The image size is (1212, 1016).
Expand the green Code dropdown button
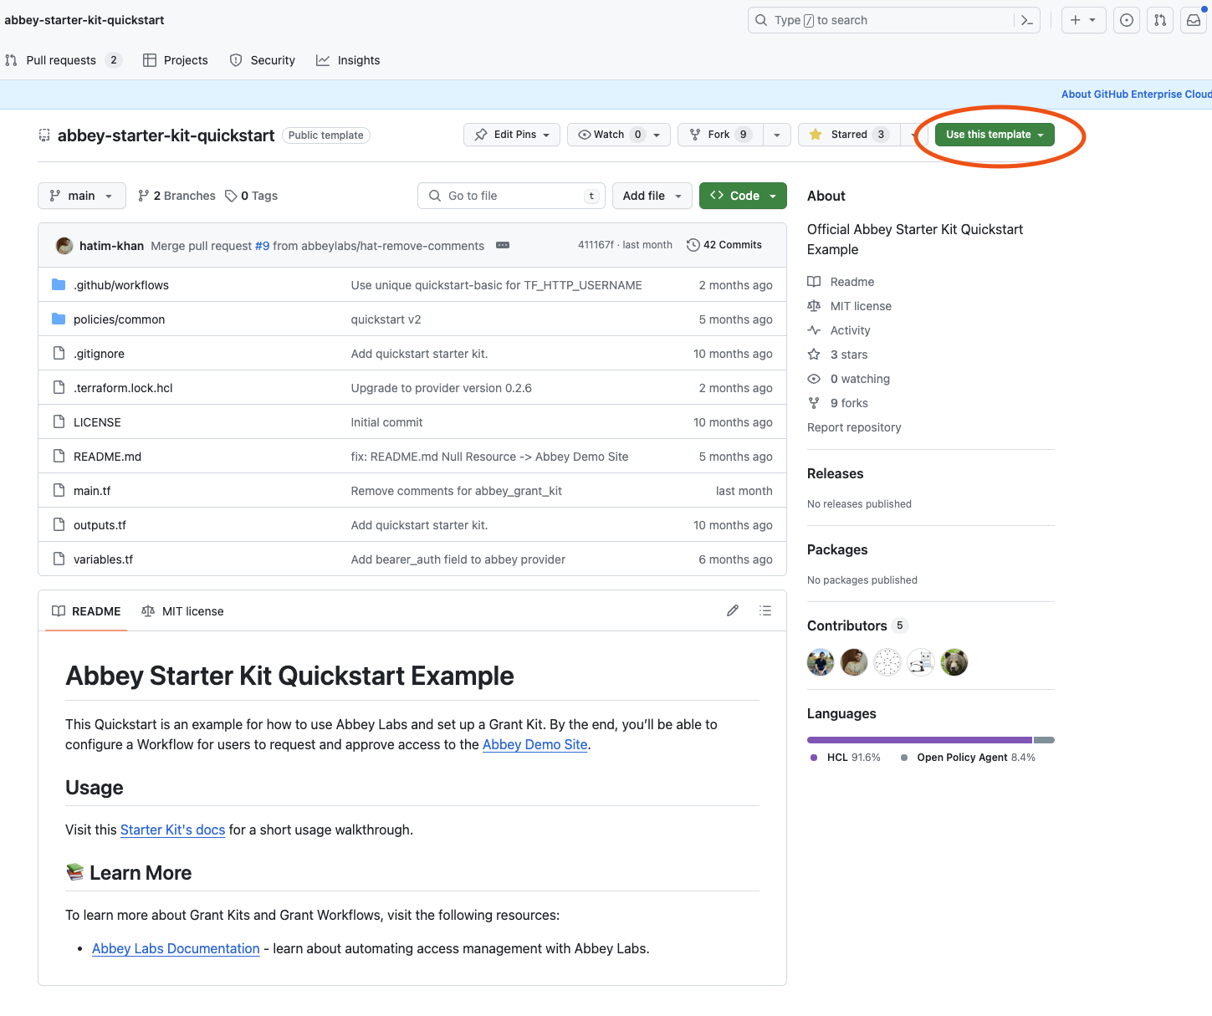742,196
